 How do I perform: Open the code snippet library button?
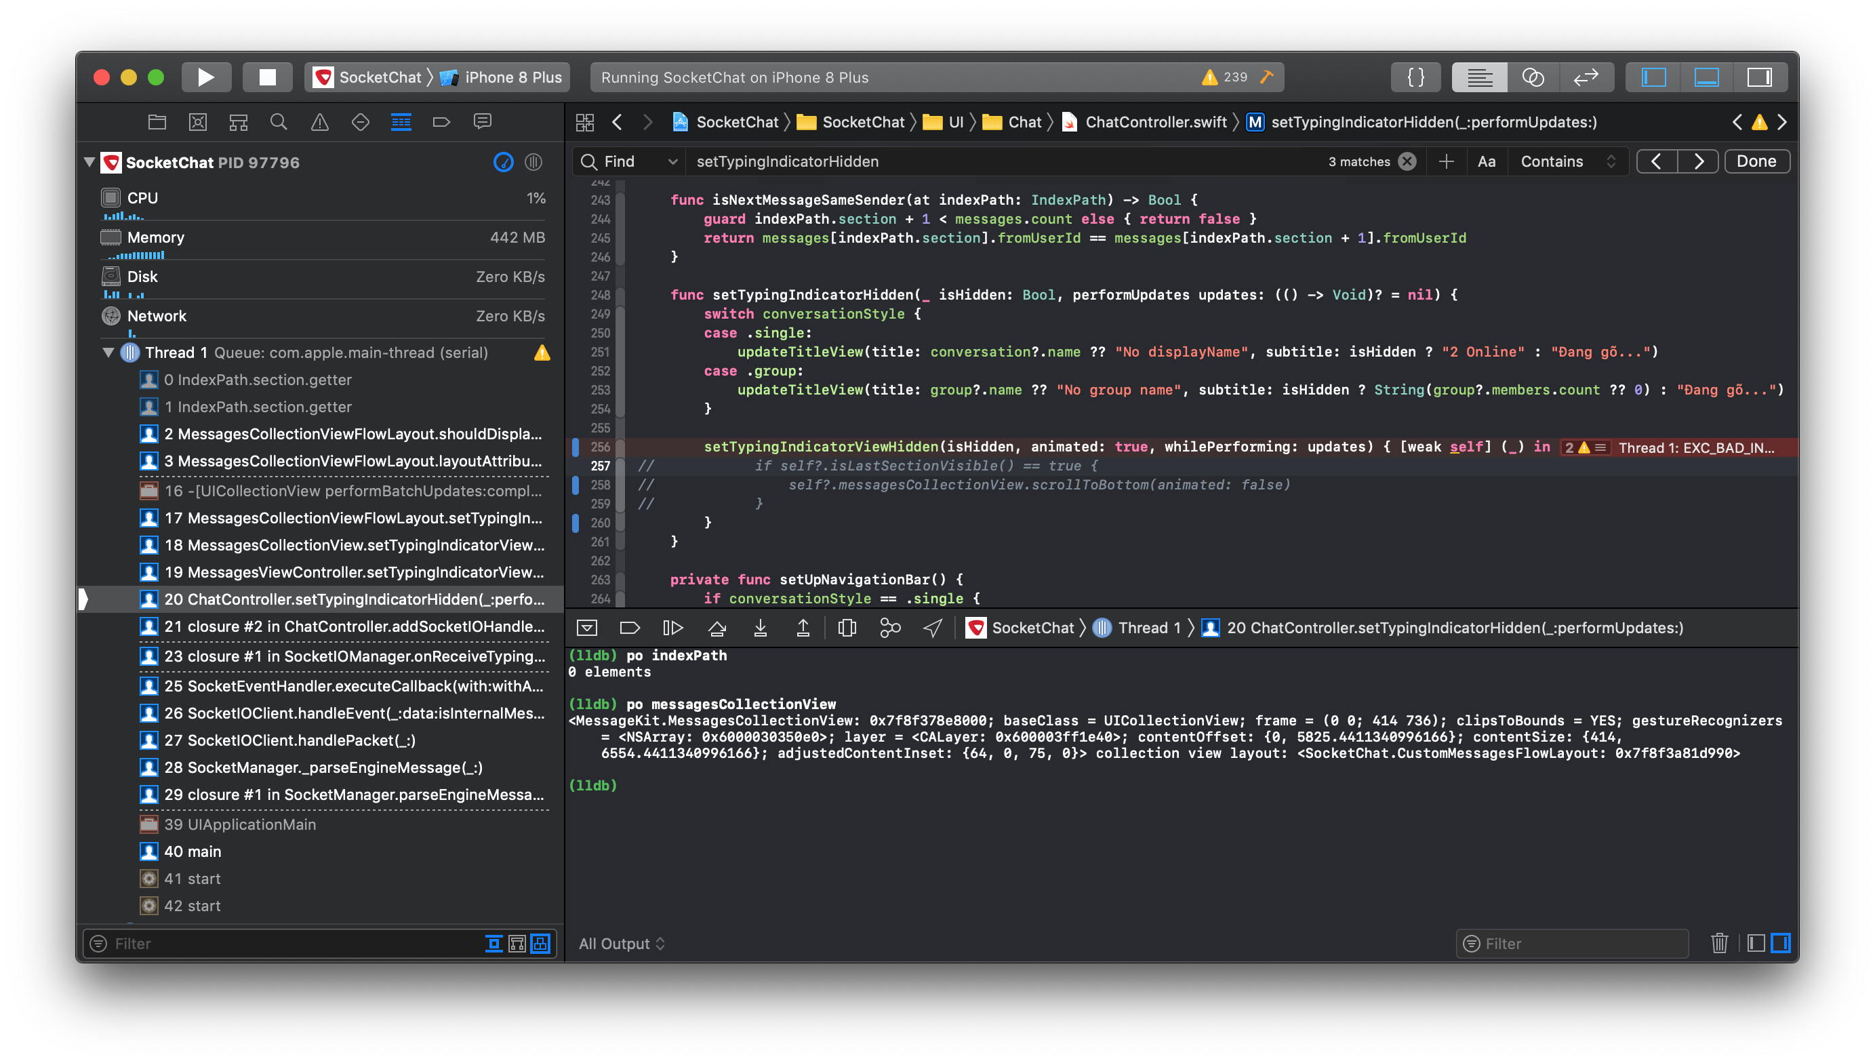(1415, 77)
